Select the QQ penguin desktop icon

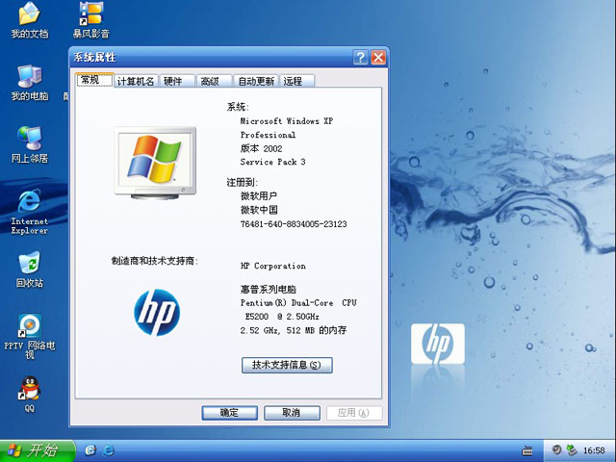30,395
